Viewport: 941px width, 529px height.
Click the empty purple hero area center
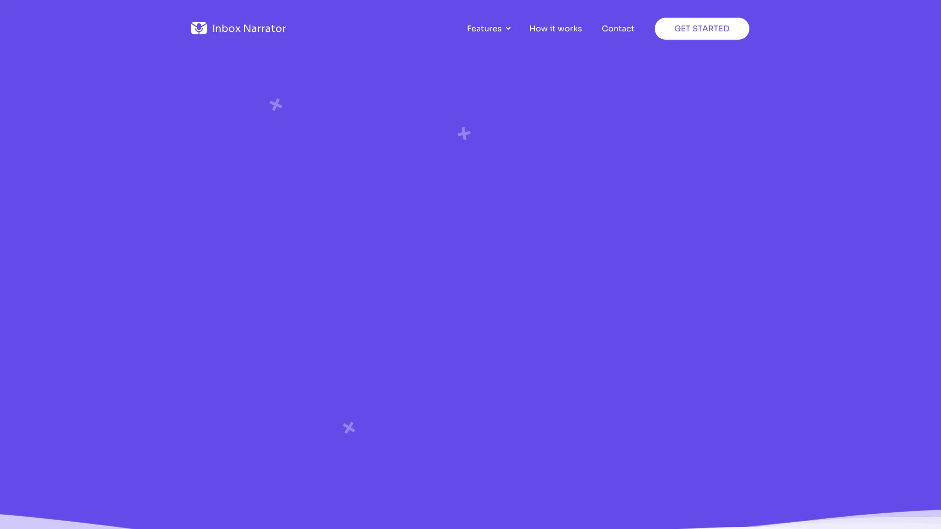pos(470,264)
